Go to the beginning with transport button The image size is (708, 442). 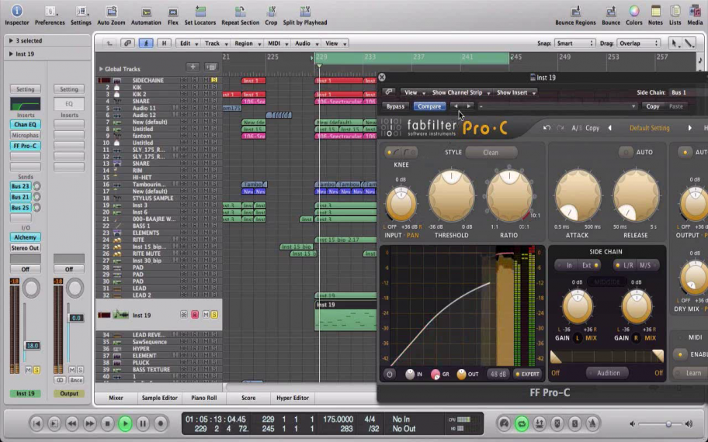[x=36, y=423]
